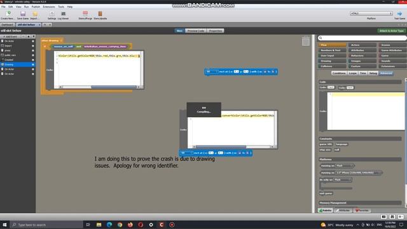Open the Tools menu
Image resolution: width=407 pixels, height=229 pixels.
tap(61, 7)
